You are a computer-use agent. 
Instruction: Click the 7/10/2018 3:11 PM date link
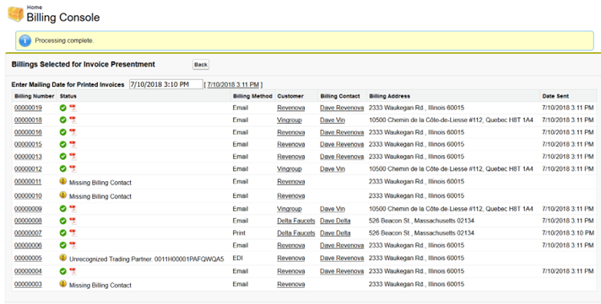coord(234,85)
